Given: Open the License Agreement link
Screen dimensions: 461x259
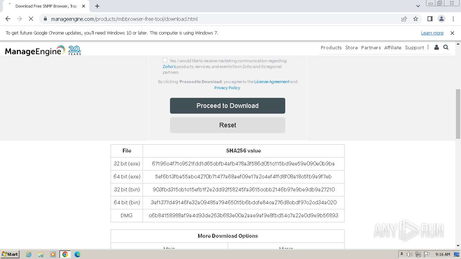Looking at the screenshot, I should (272, 82).
